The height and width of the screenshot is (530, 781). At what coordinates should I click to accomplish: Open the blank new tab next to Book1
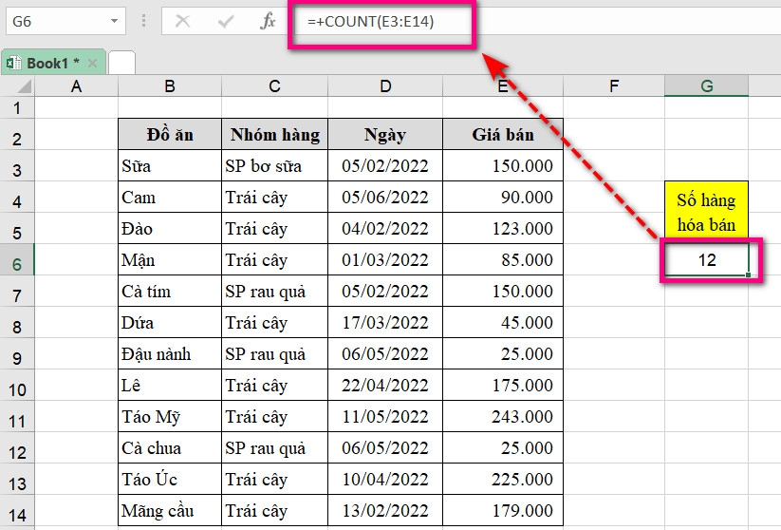(x=121, y=64)
